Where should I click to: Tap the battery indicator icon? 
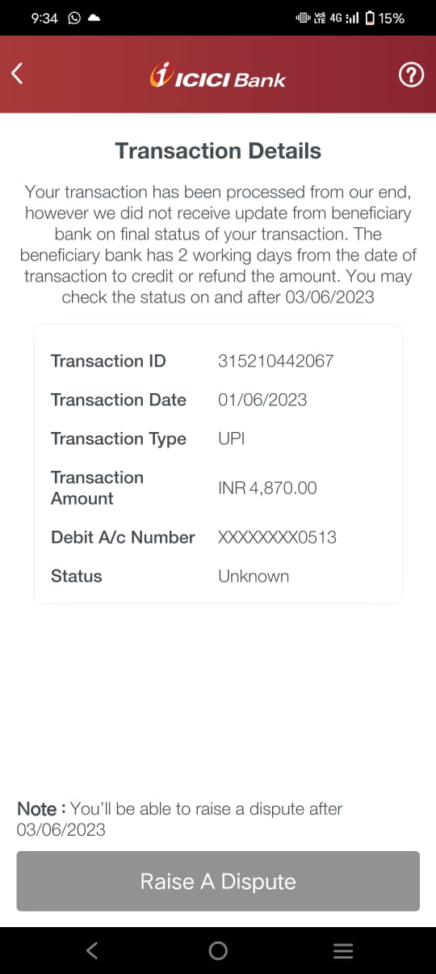[370, 18]
